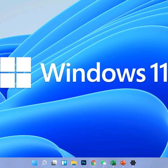Open Google Chrome from the taskbar
This screenshot has width=168, height=168.
94,163
